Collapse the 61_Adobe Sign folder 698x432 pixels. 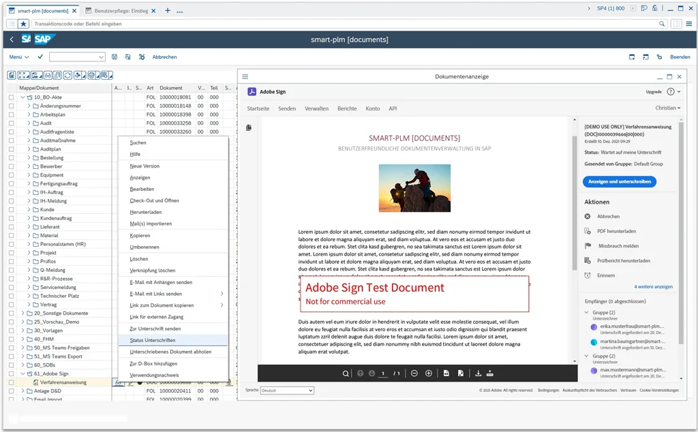22,373
